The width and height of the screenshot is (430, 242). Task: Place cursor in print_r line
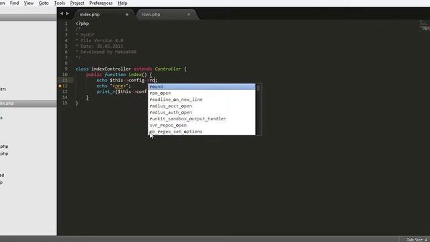point(122,91)
